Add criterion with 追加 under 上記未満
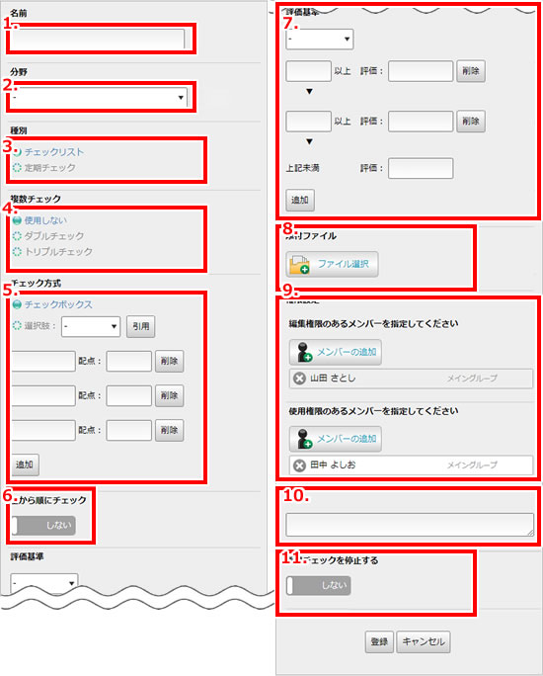Screen dimensions: 543x676 point(300,200)
